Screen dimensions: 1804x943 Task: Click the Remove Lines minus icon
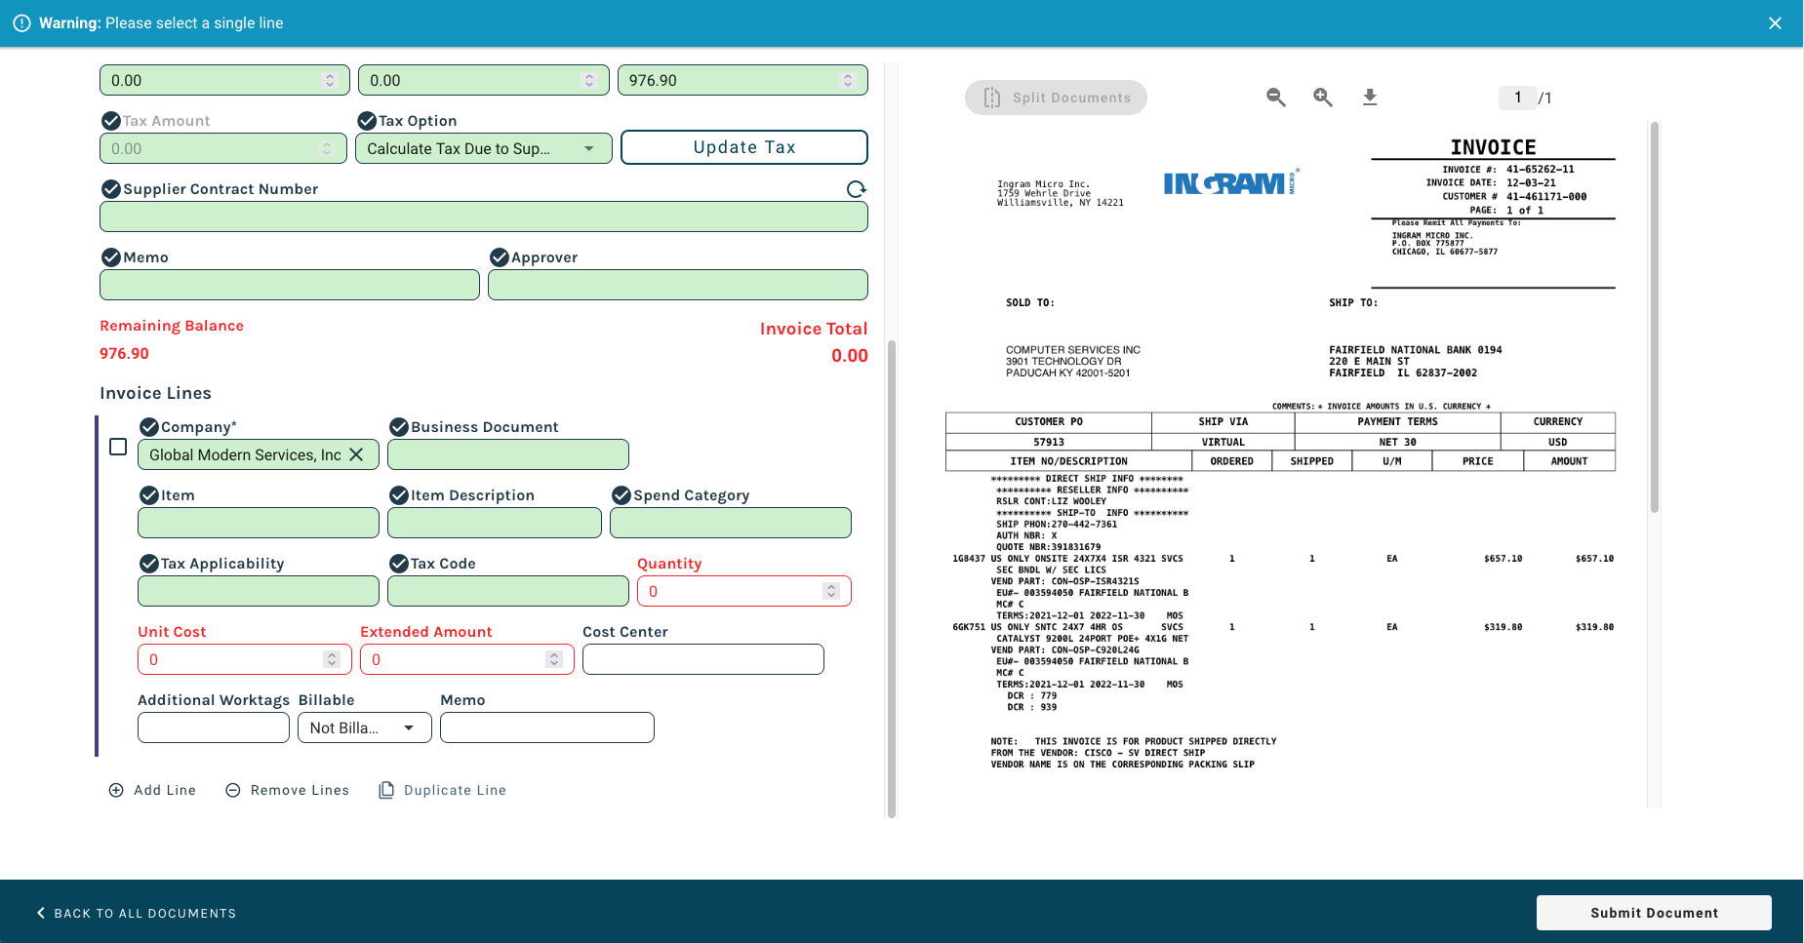(233, 790)
